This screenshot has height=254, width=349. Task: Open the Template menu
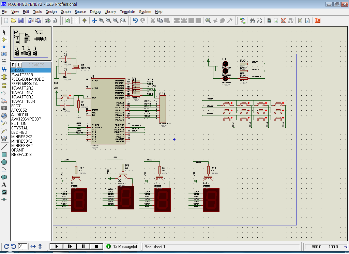tap(127, 12)
